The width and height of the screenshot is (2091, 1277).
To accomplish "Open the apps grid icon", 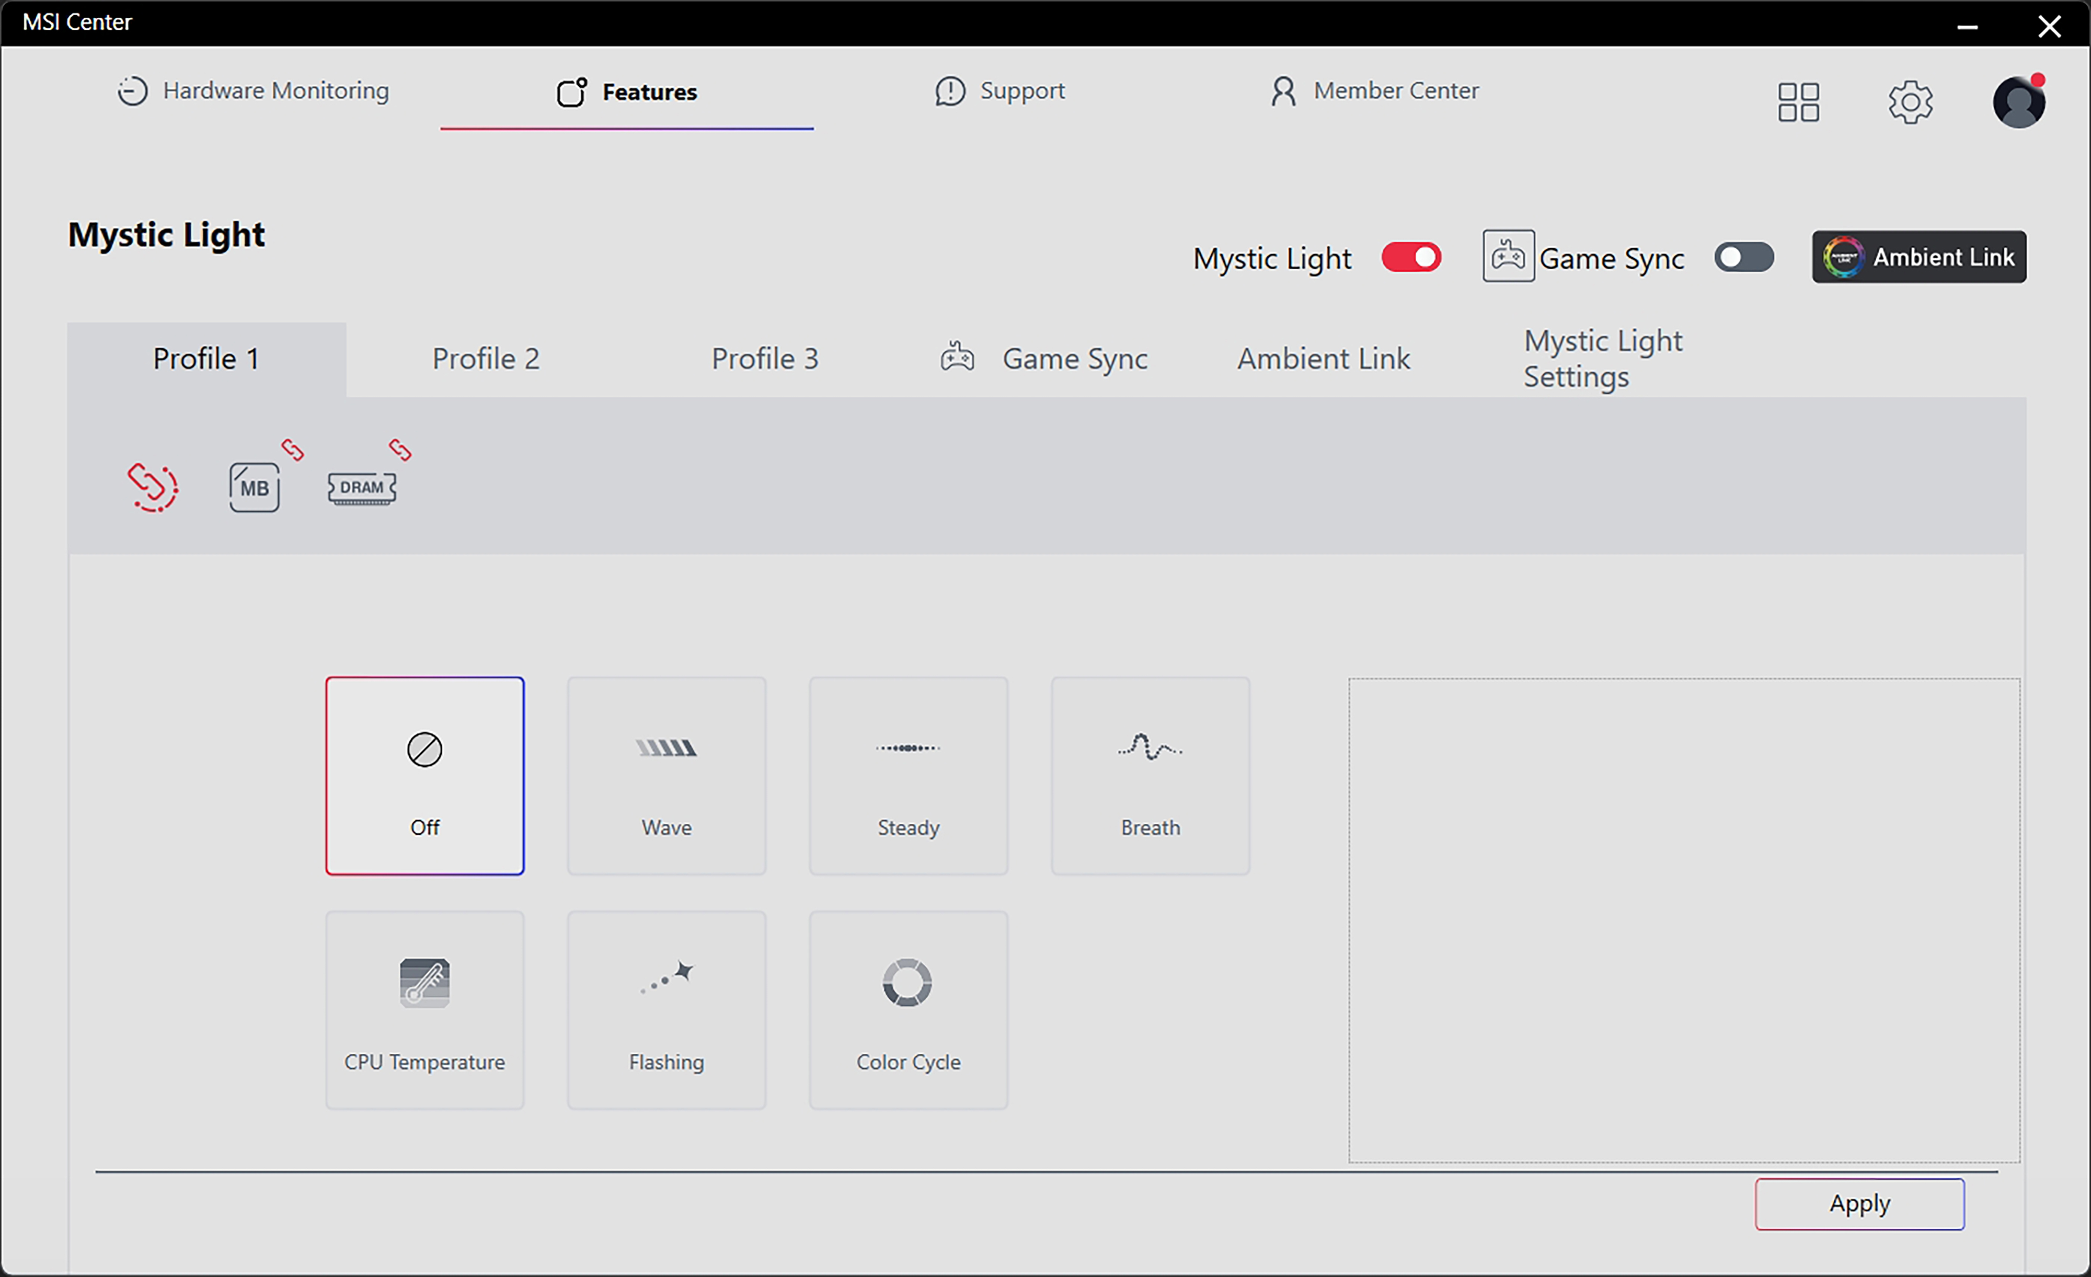I will pyautogui.click(x=1798, y=102).
